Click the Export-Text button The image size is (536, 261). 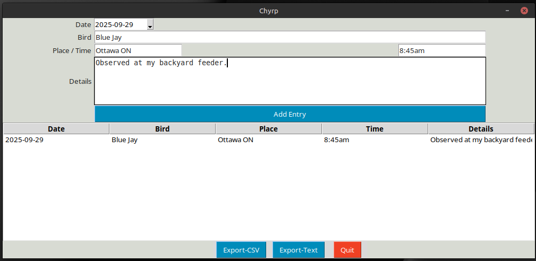tap(299, 250)
